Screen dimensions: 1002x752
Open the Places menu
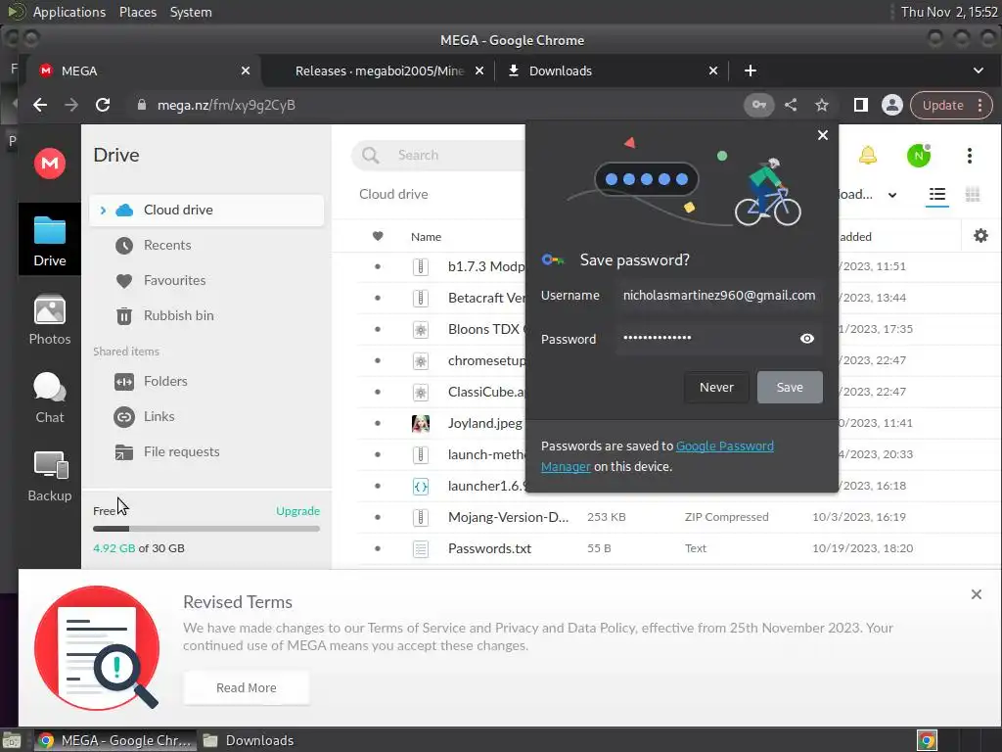pyautogui.click(x=137, y=12)
